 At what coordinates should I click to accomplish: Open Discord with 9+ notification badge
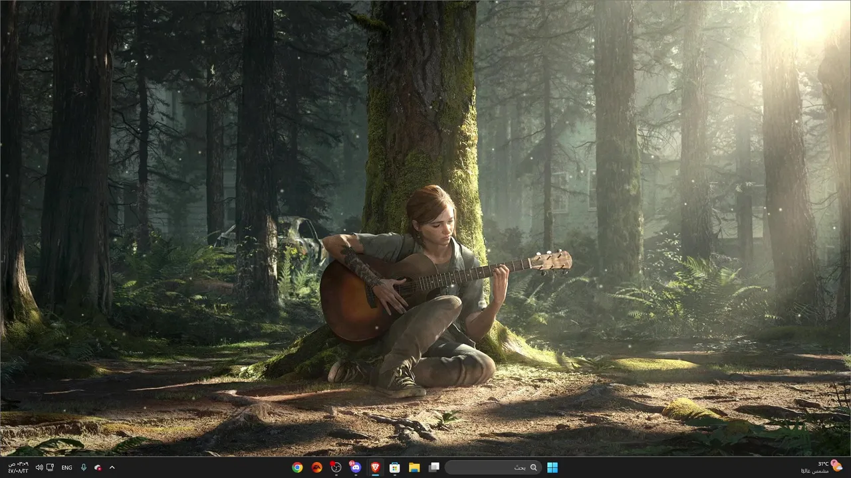point(355,467)
